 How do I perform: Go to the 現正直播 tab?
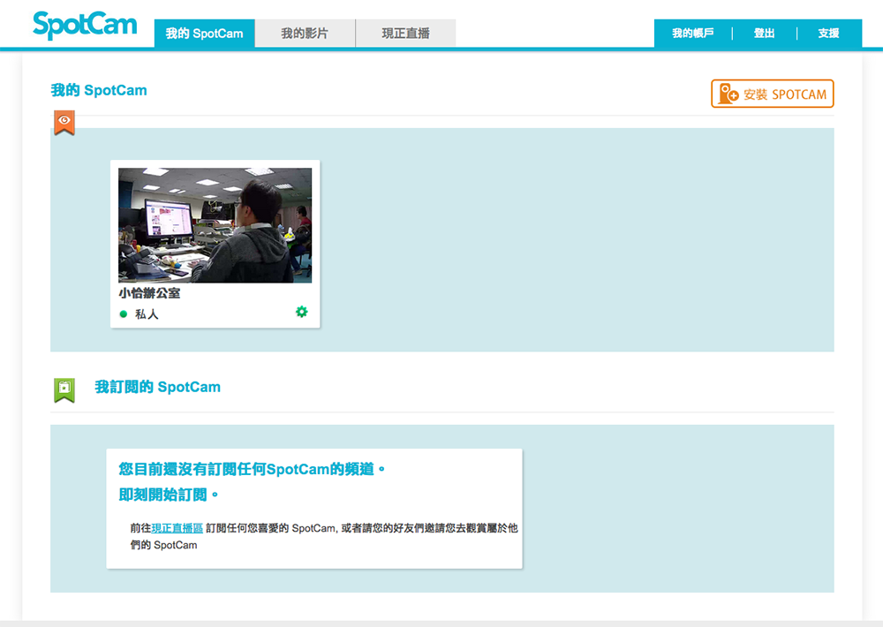405,34
